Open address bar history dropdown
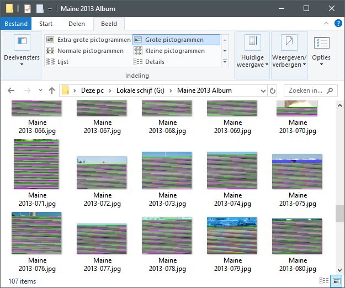This screenshot has height=288, width=345. pyautogui.click(x=263, y=91)
